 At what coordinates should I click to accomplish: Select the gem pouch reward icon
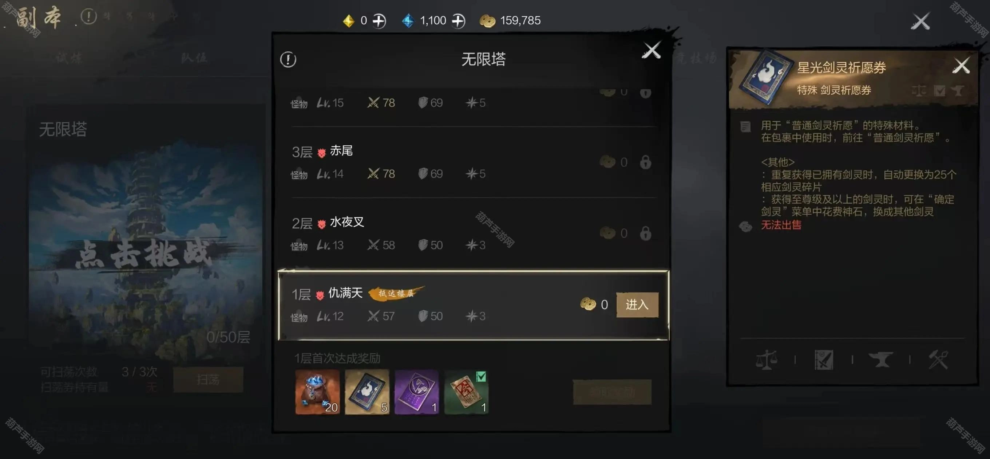pyautogui.click(x=317, y=392)
